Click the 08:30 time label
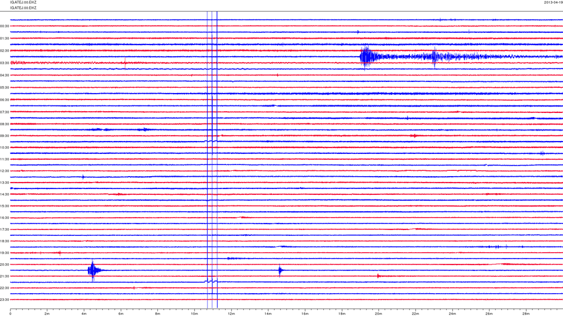Viewport: 563px width, 316px height. pyautogui.click(x=5, y=124)
